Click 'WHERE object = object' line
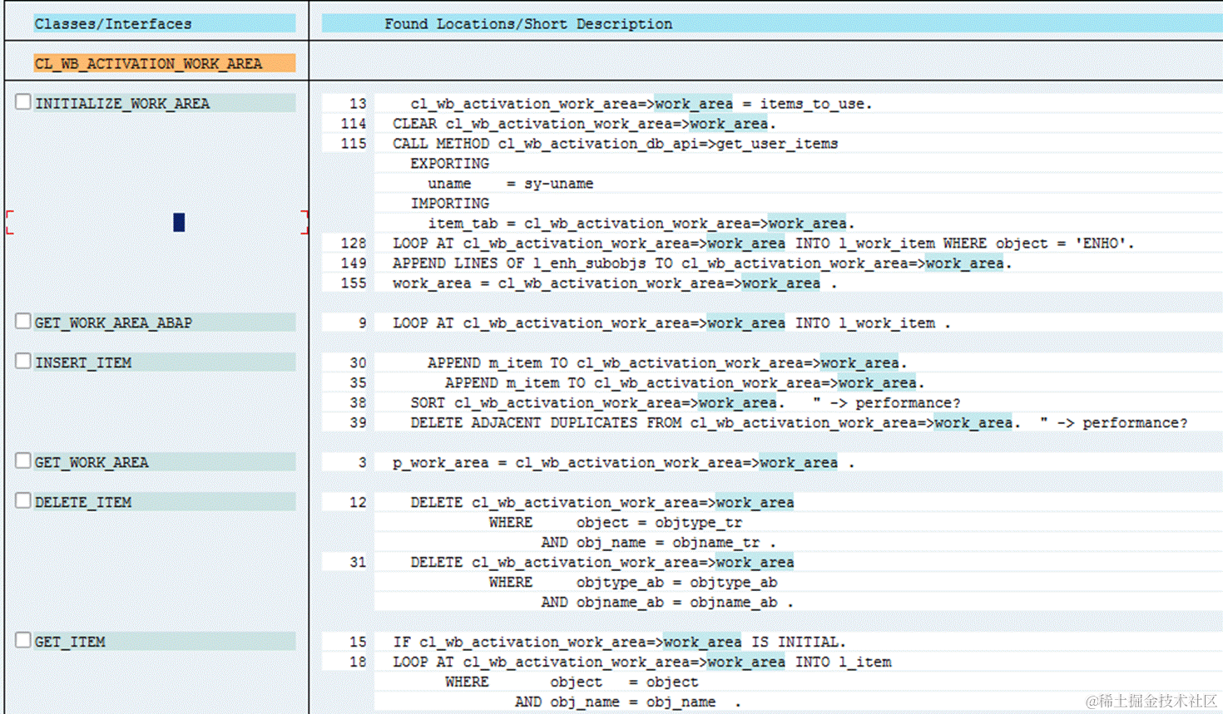1223x714 pixels. tap(572, 682)
